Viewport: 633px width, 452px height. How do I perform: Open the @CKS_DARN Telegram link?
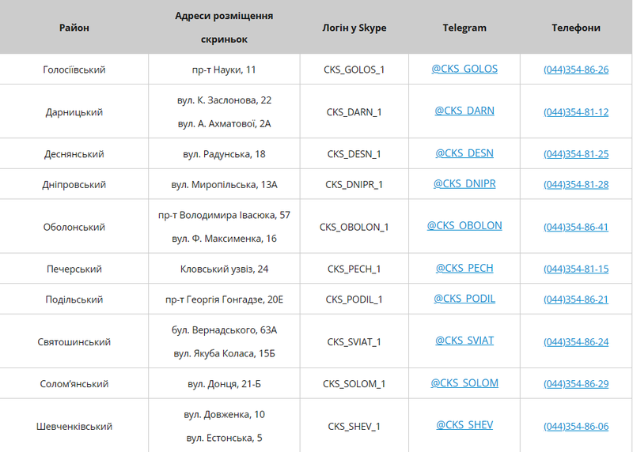(464, 111)
